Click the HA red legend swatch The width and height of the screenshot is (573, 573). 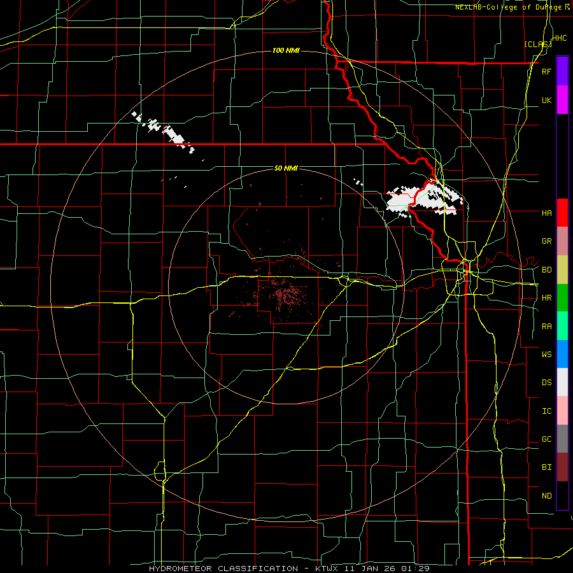pyautogui.click(x=562, y=213)
